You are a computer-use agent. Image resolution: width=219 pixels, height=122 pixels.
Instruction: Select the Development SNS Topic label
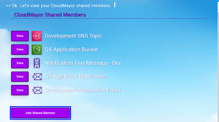[x=73, y=36]
